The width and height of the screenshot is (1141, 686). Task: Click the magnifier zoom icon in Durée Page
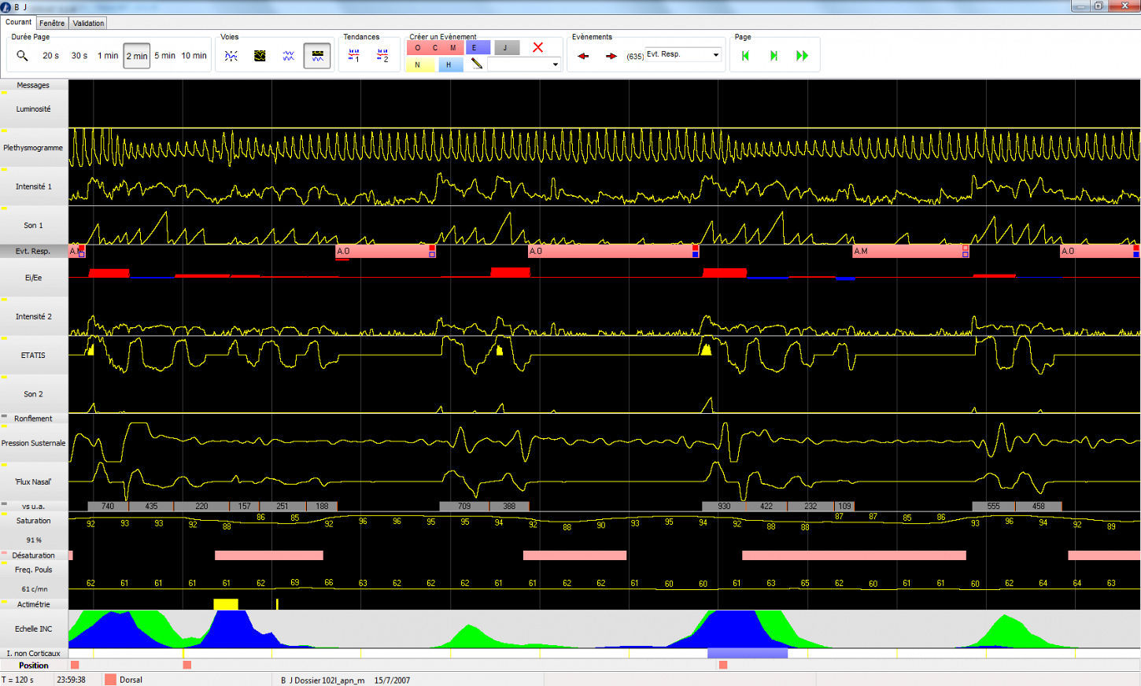pos(22,56)
